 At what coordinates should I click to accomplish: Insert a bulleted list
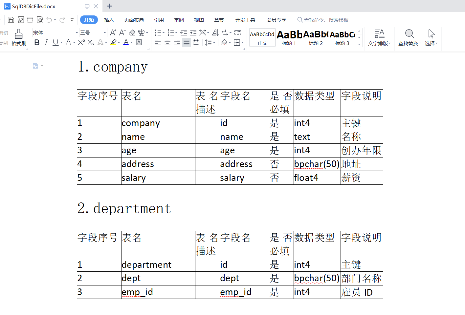[158, 32]
